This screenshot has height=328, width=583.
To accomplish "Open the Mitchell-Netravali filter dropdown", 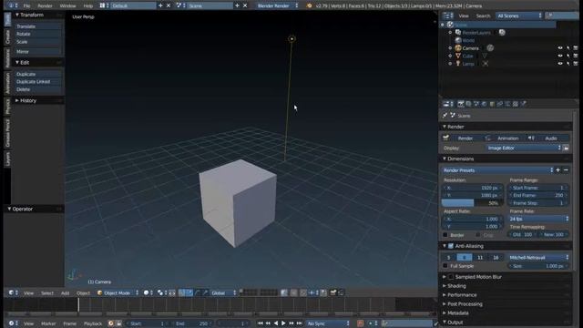I will tap(538, 257).
